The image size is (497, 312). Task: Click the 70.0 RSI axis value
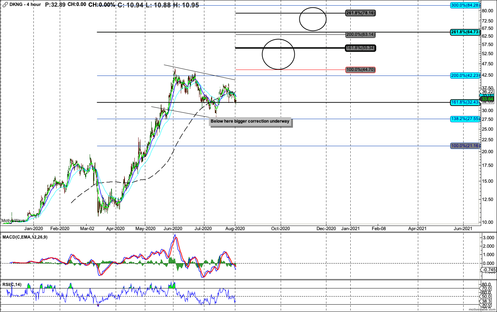(486, 288)
